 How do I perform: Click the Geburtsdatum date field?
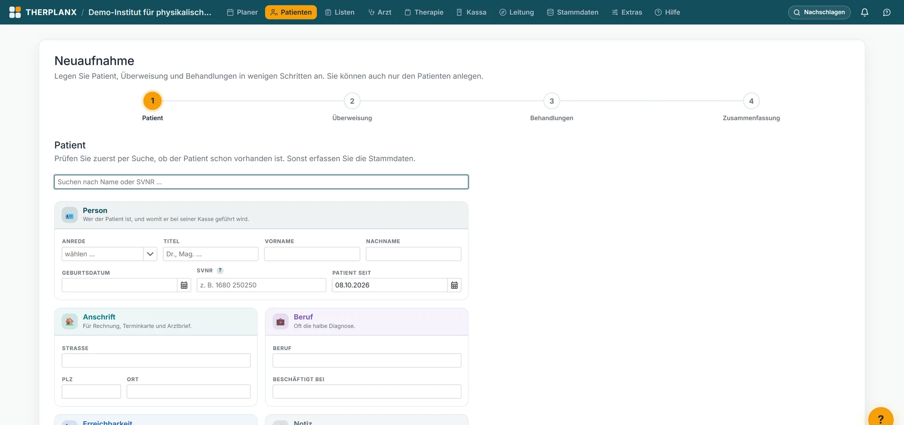(120, 285)
